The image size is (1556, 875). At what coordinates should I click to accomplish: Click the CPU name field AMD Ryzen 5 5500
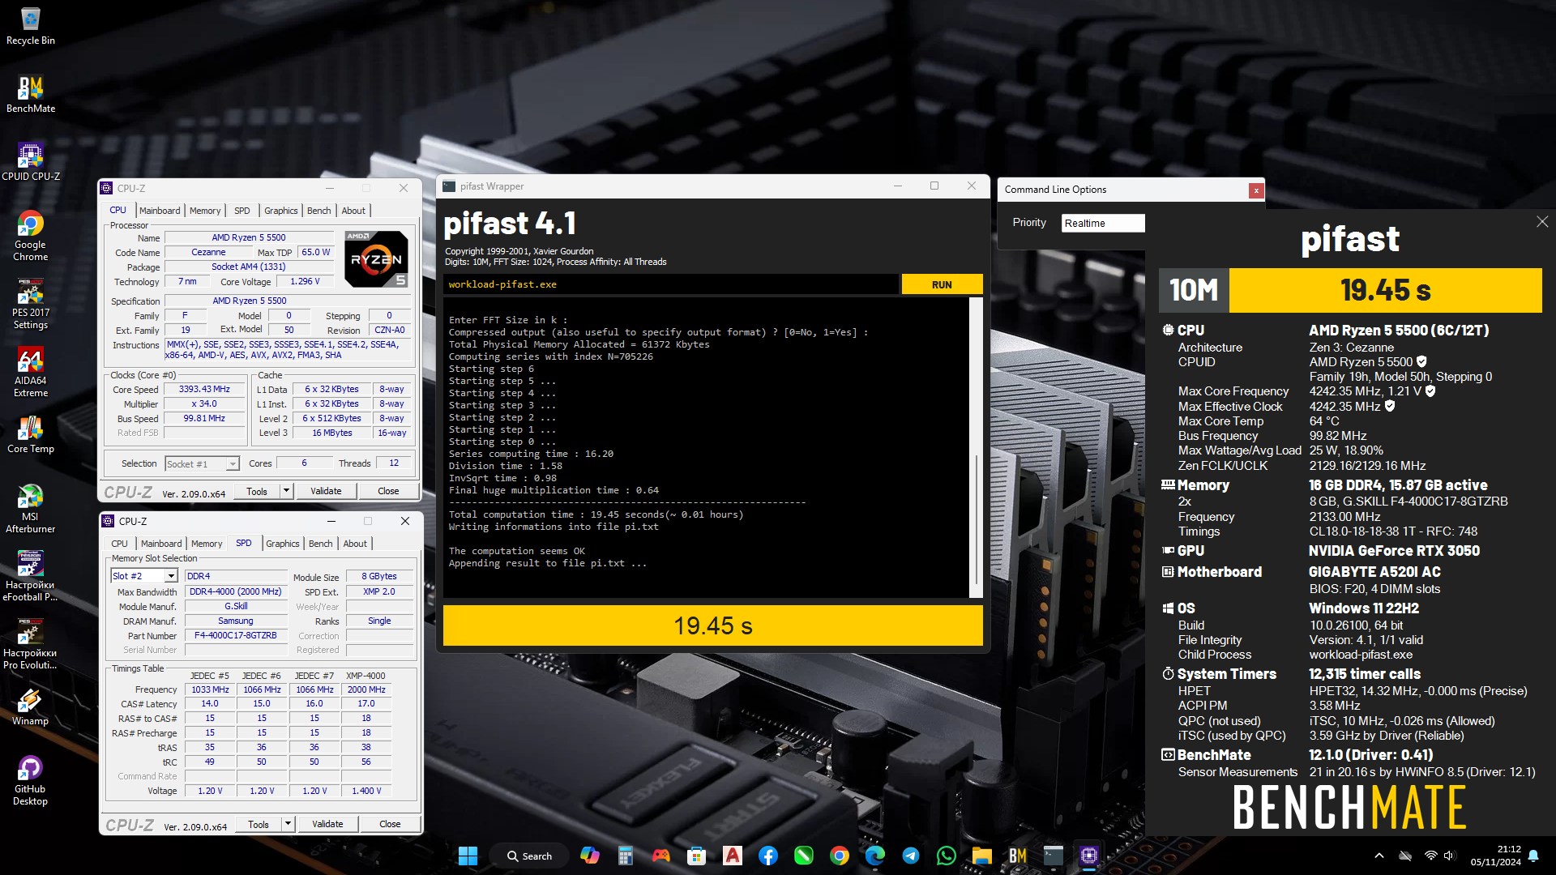click(x=249, y=237)
